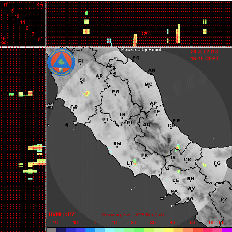
Task: Click the TR city label
Action: coord(122,115)
